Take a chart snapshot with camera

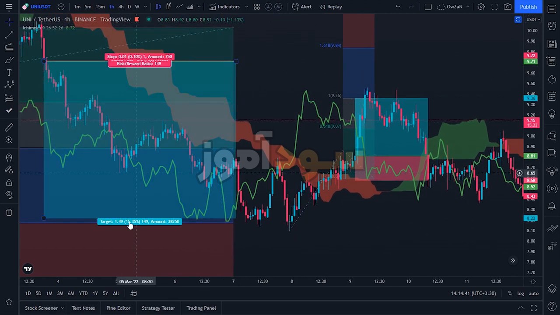pos(507,7)
